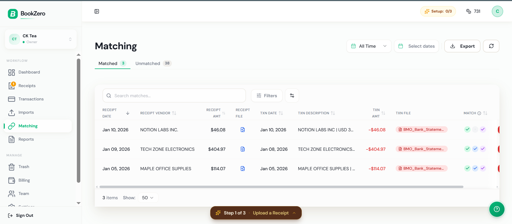Go to Receipts in sidebar
This screenshot has width=512, height=224.
click(38, 86)
